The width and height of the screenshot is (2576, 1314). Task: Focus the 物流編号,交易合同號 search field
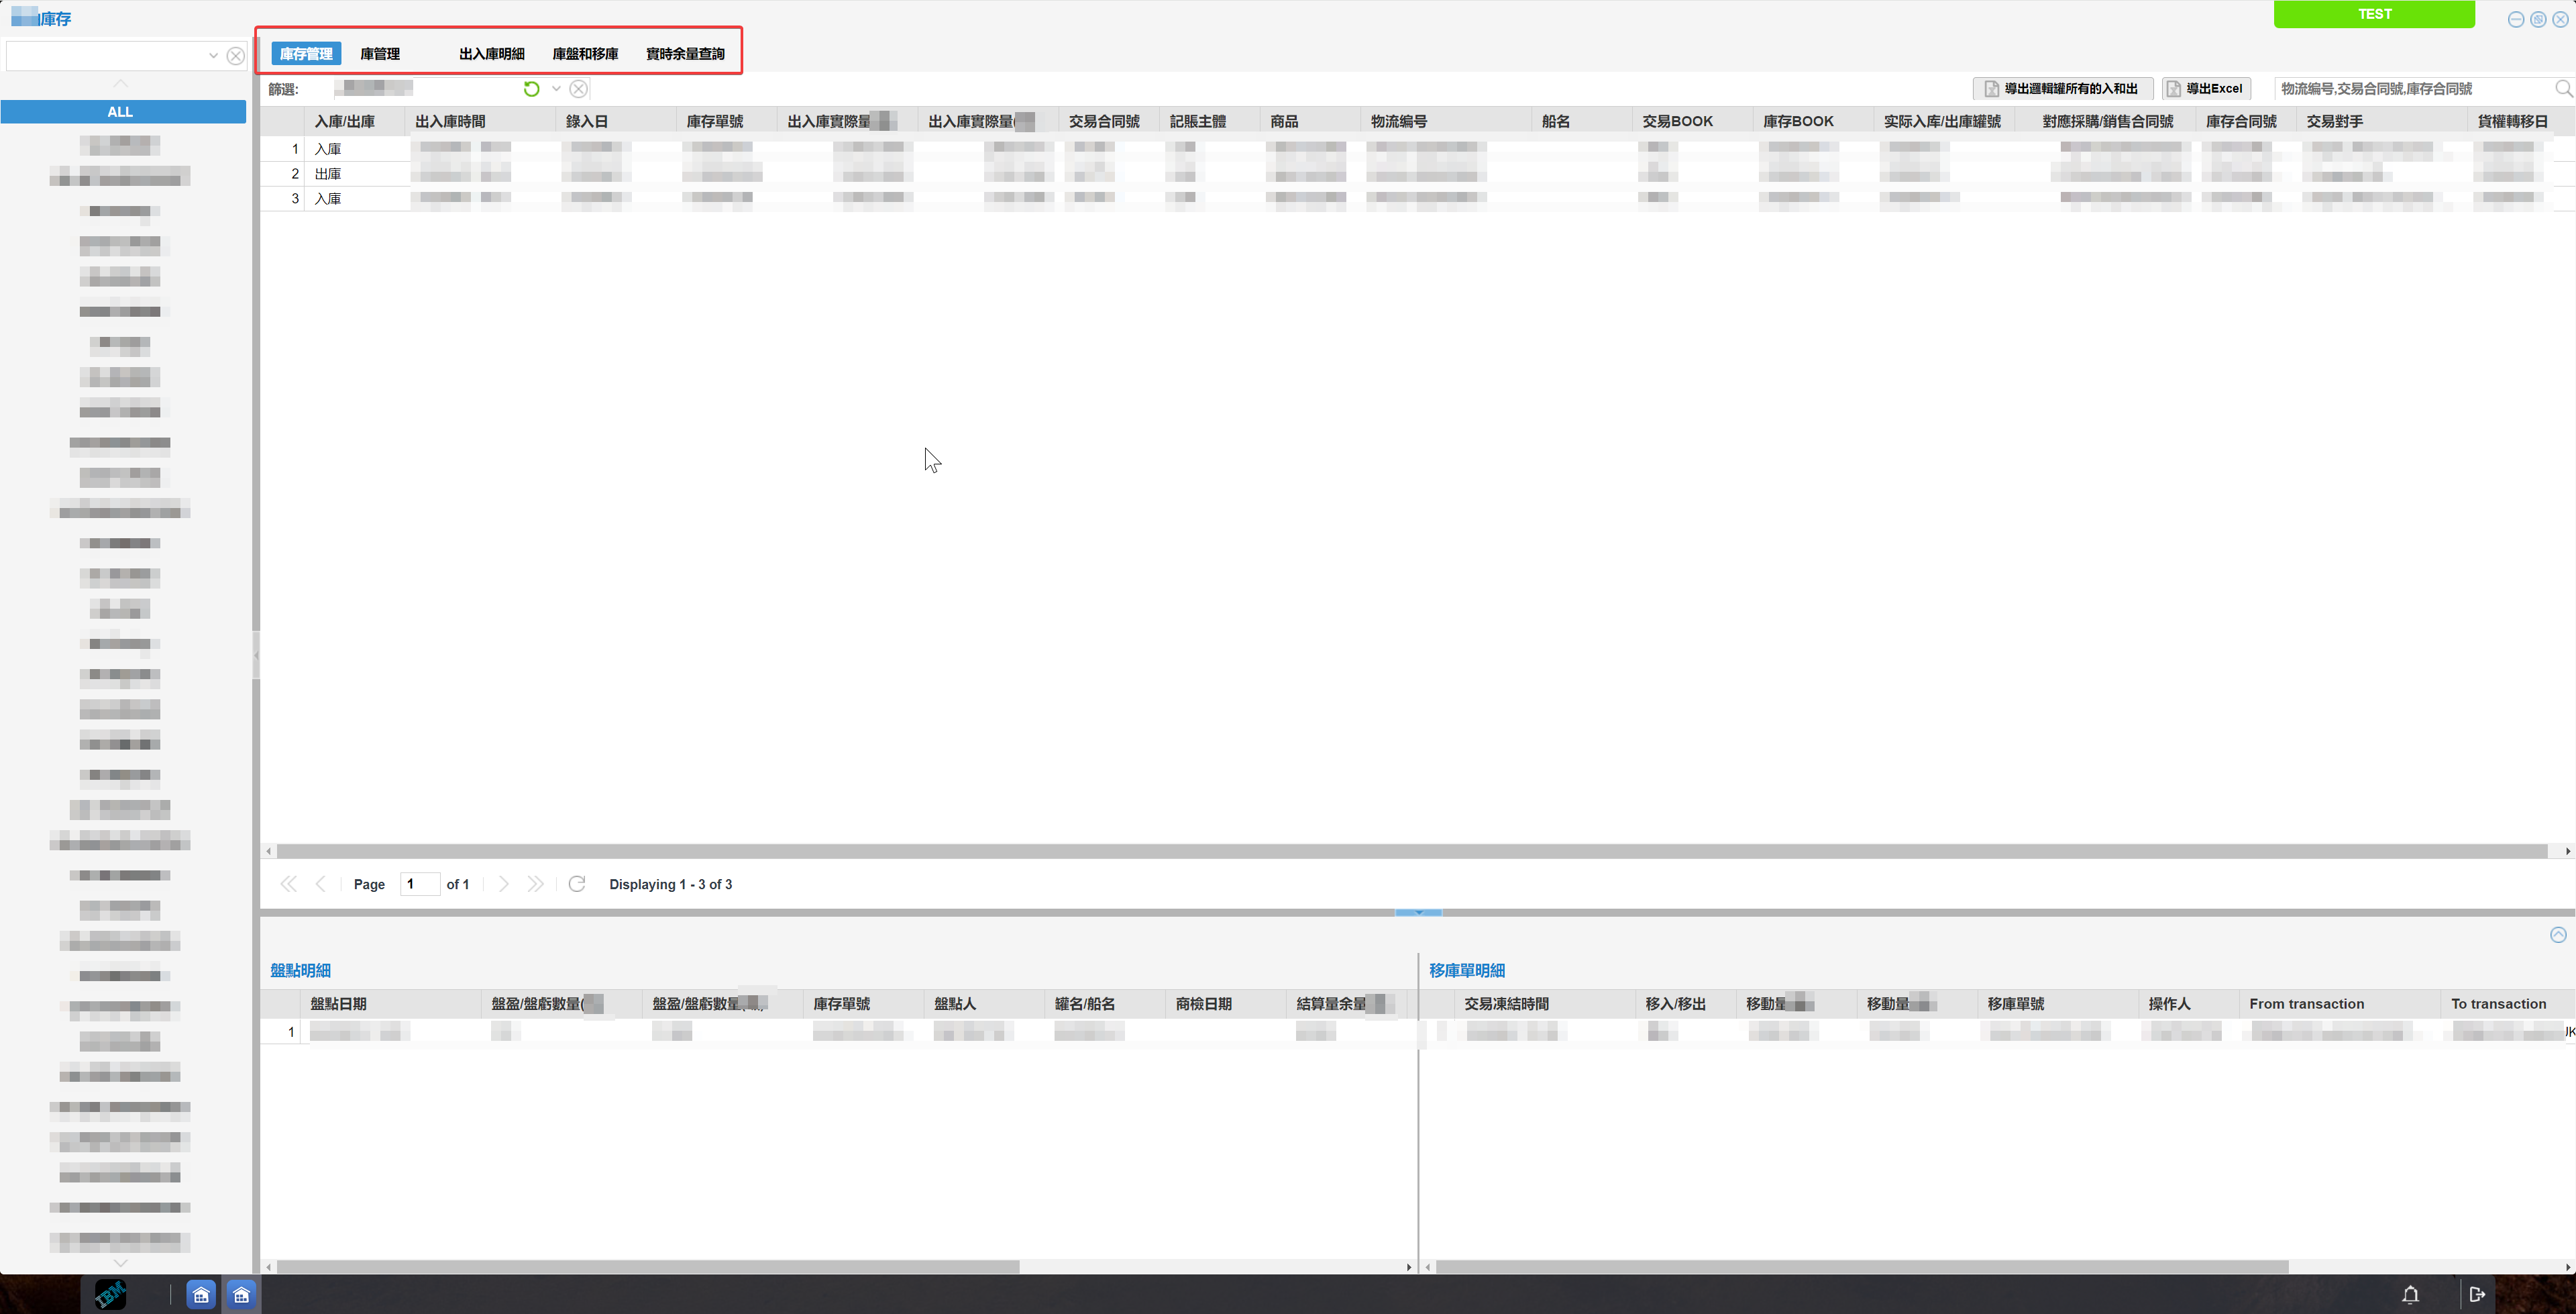[x=2412, y=89]
